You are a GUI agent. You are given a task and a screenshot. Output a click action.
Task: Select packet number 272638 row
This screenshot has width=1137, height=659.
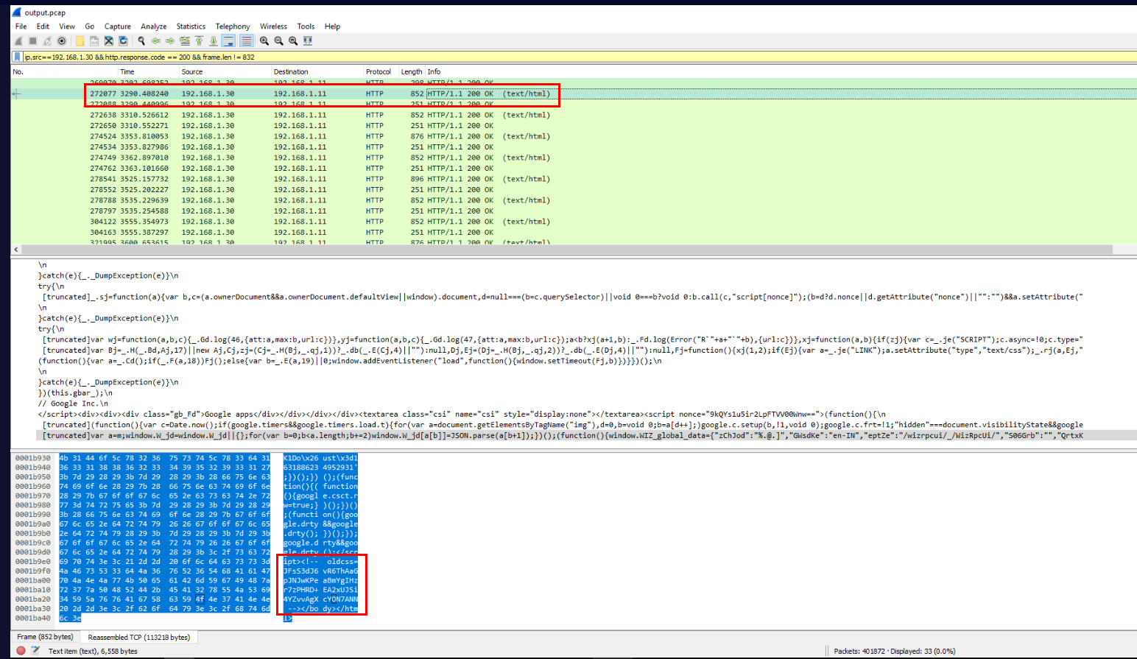click(x=574, y=115)
